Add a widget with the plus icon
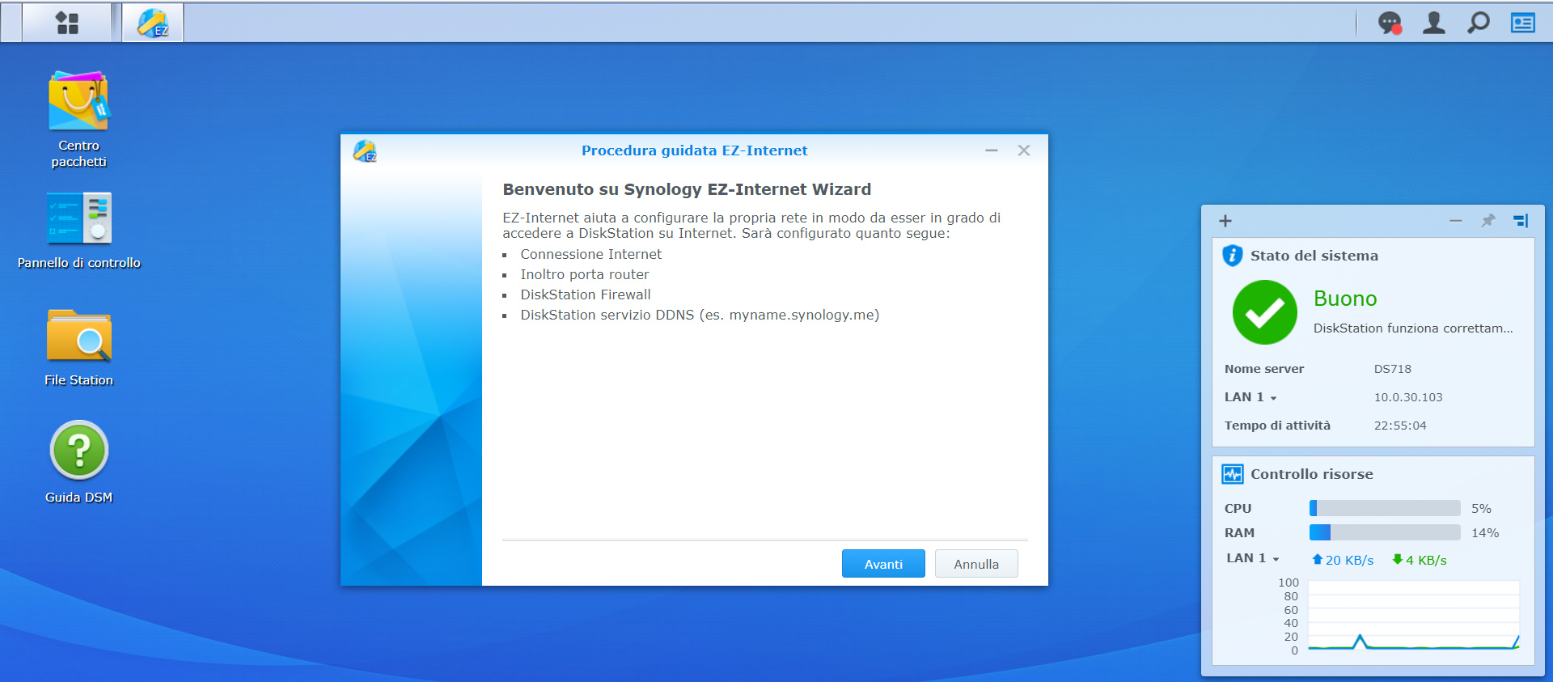The width and height of the screenshot is (1553, 682). tap(1225, 221)
